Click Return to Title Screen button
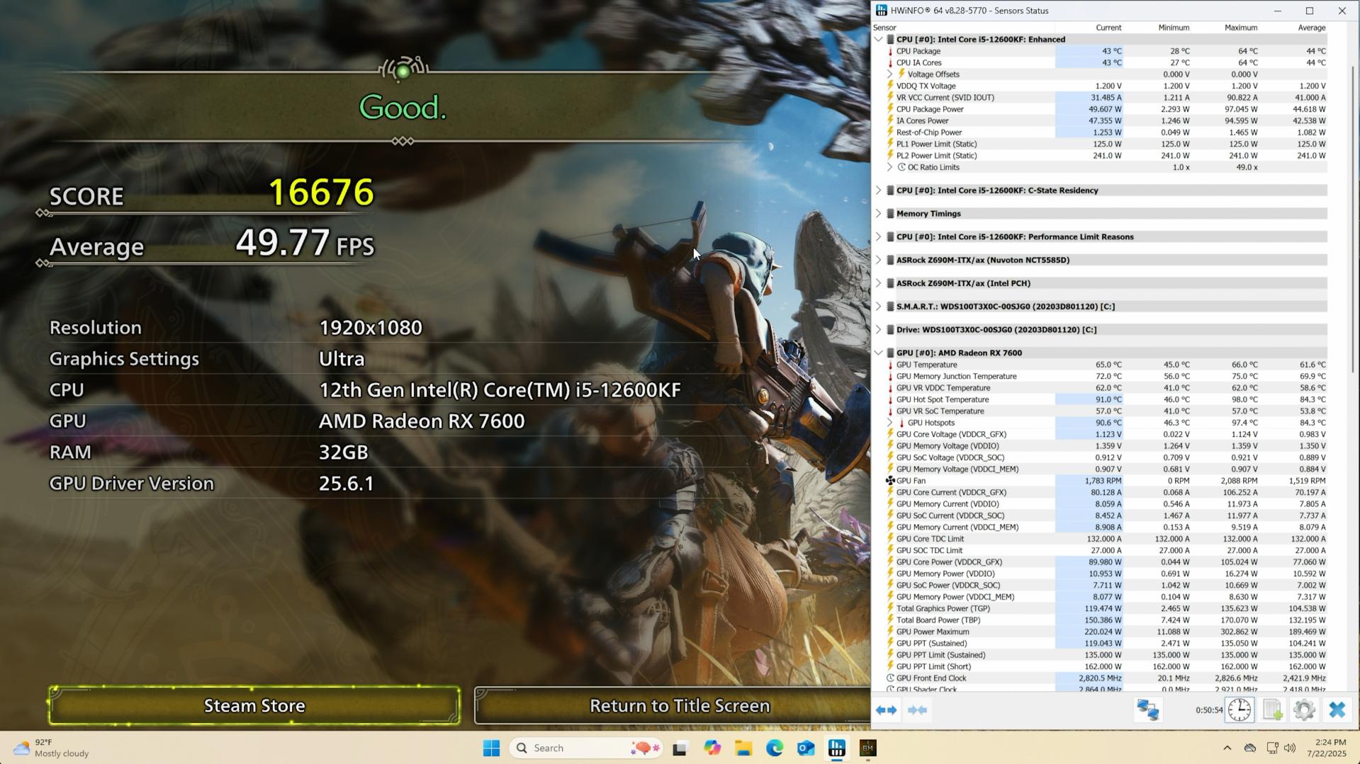Image resolution: width=1360 pixels, height=764 pixels. click(673, 705)
